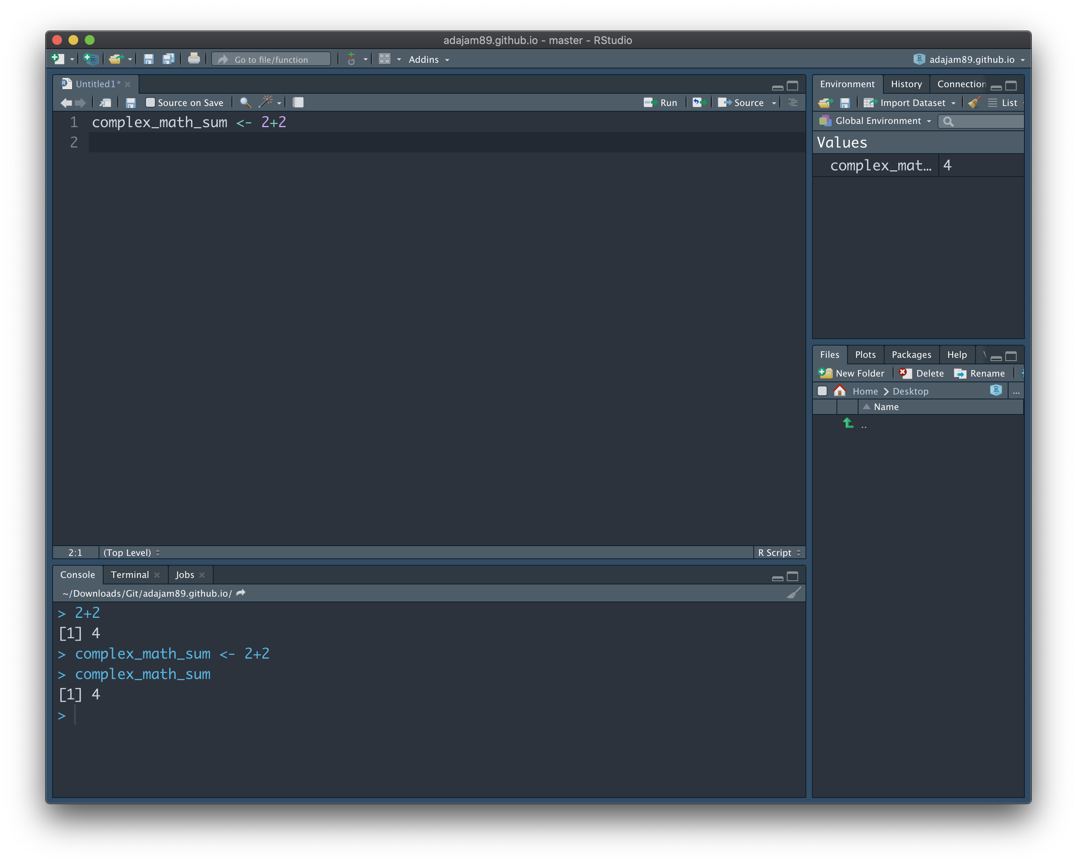Compile report notebook icon
1077x864 pixels.
coord(298,102)
